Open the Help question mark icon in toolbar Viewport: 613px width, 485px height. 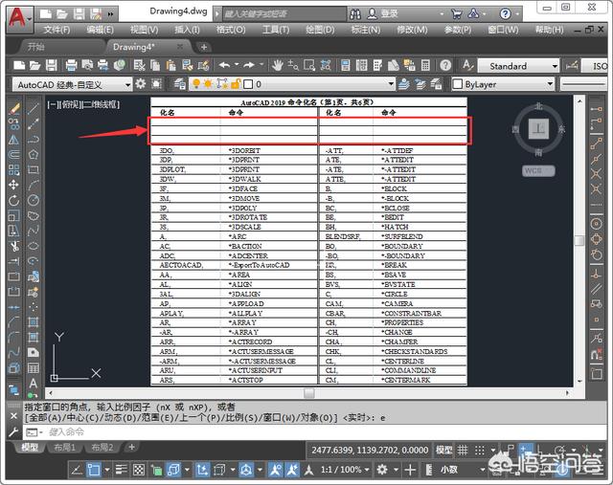coord(445,65)
